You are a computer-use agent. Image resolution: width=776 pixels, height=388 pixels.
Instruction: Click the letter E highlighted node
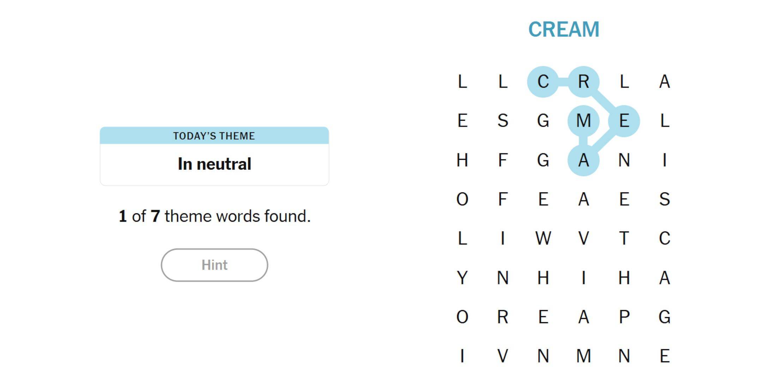622,121
